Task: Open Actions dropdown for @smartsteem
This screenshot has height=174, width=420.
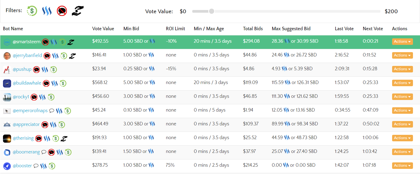Action: 402,41
